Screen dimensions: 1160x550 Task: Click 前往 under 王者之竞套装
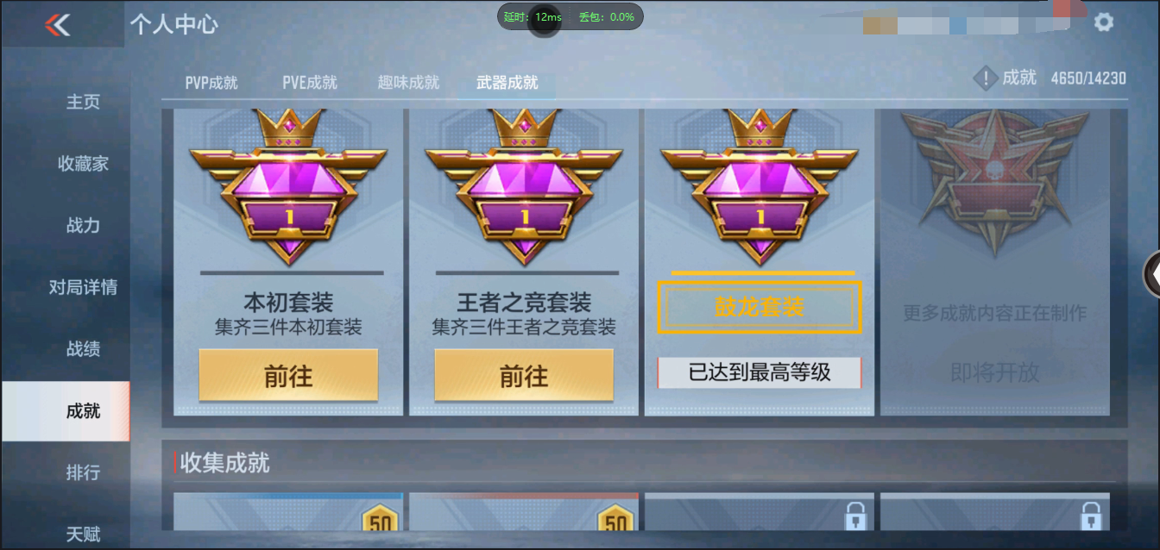pos(524,376)
